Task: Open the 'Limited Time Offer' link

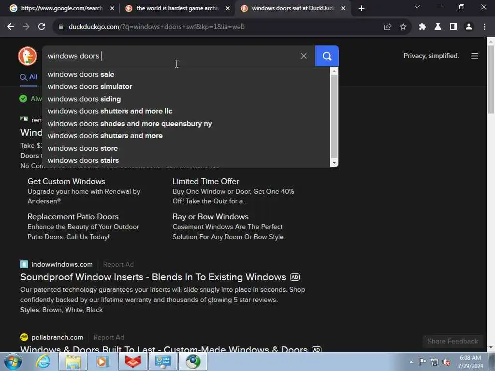Action: pos(206,182)
